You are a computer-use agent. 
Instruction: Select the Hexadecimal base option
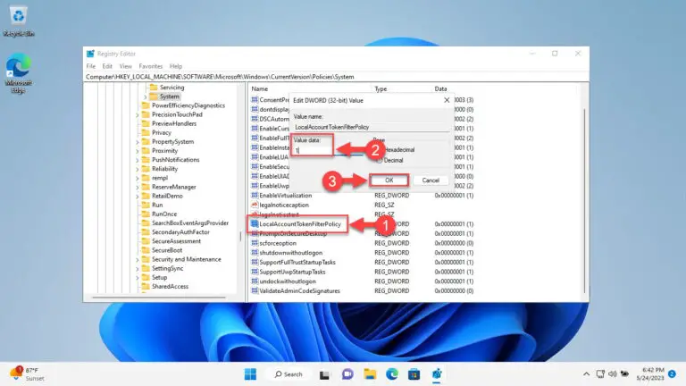tap(379, 151)
